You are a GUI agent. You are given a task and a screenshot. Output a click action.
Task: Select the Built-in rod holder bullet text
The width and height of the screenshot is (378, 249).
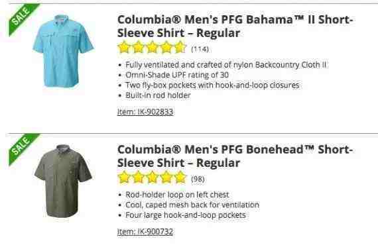tap(158, 95)
